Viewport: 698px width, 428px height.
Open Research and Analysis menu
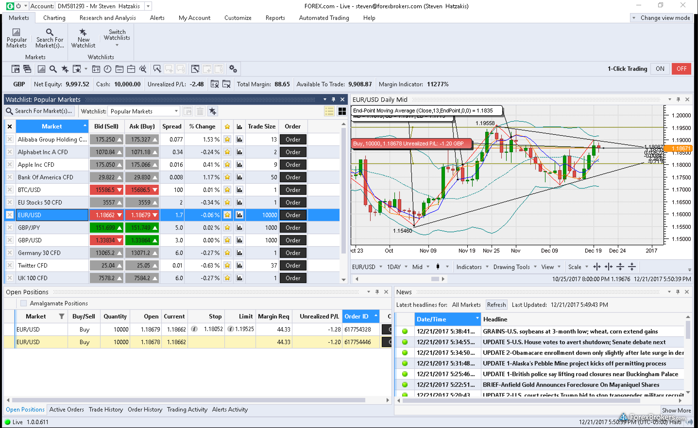tap(108, 18)
